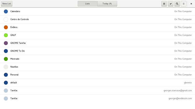Image resolution: width=195 pixels, height=109 pixels.
Task: Open Tarefas list for georges.stavracas@gmail.com
Action: click(x=14, y=90)
